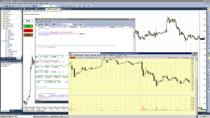Click the Print icon in Formula Editor toolbar

point(46,24)
